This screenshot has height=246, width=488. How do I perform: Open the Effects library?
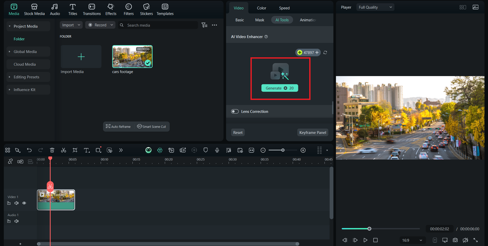[x=111, y=10]
